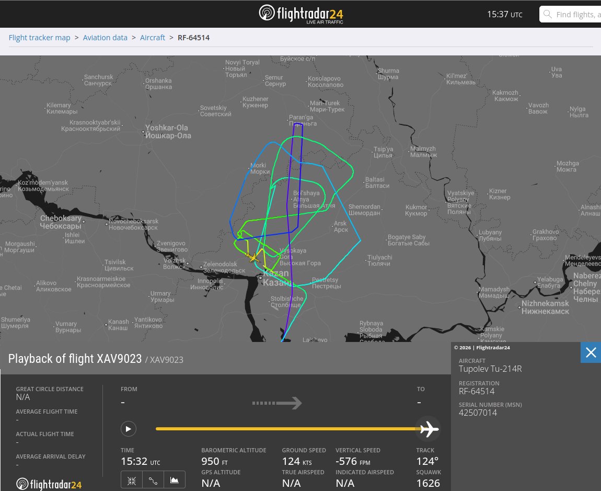601x491 pixels.
Task: Click the 15:32 UTC playback time
Action: 141,461
